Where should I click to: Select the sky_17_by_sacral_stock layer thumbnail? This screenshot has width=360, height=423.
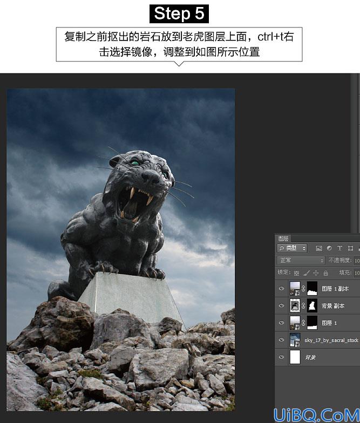point(295,340)
